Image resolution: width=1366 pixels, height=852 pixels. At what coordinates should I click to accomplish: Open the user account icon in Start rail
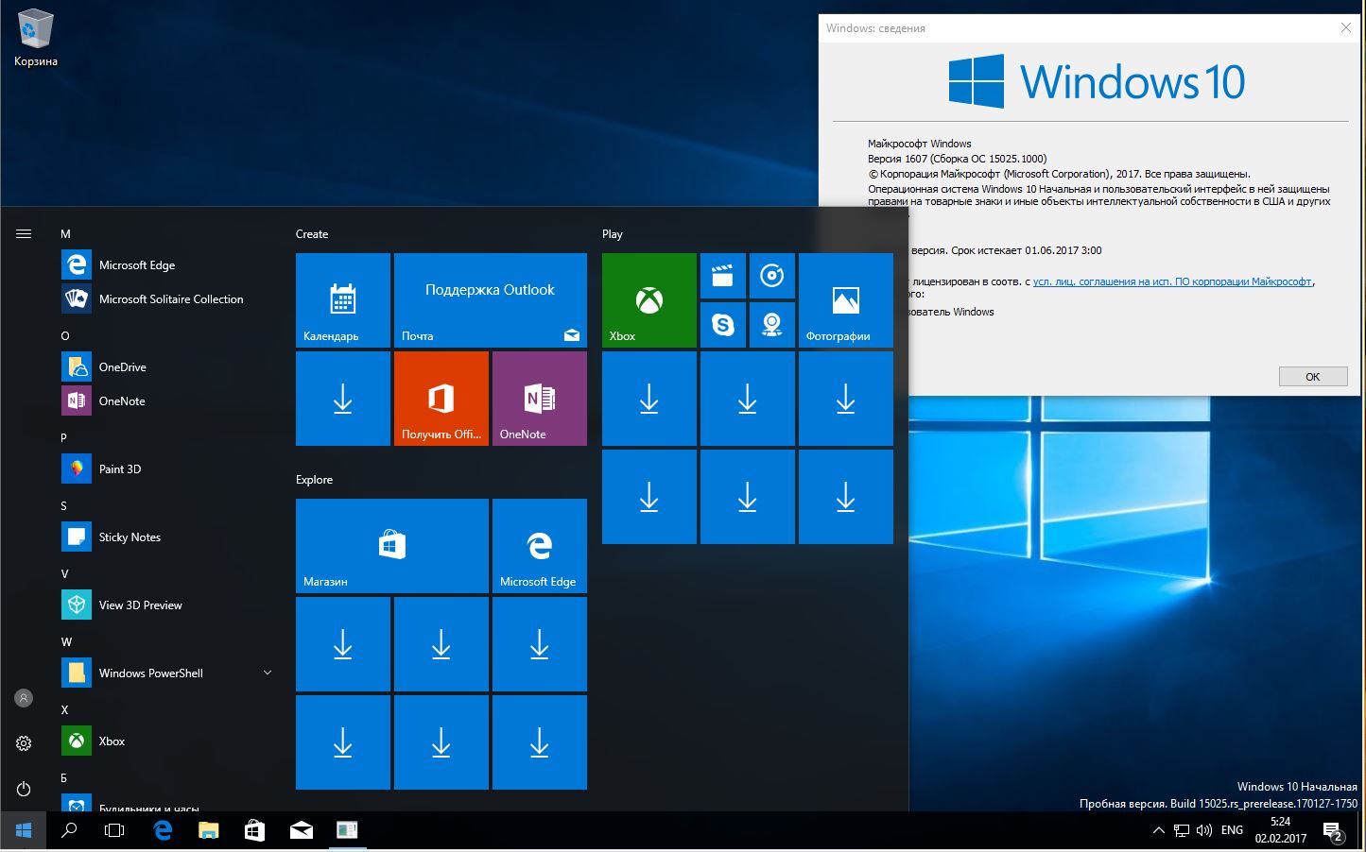[x=24, y=698]
